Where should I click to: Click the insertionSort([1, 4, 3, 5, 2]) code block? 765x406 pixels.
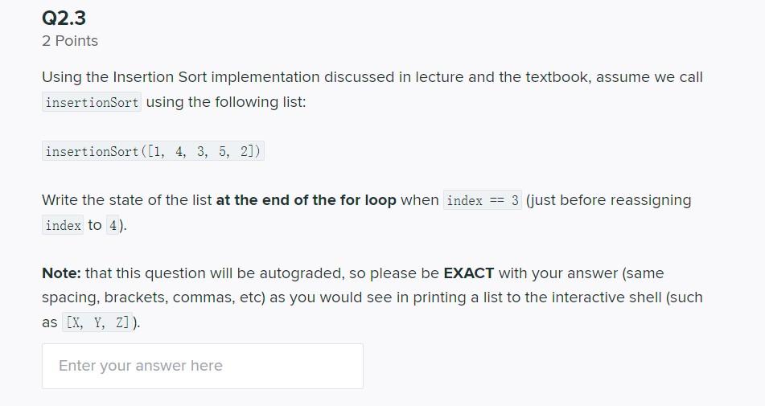point(153,151)
